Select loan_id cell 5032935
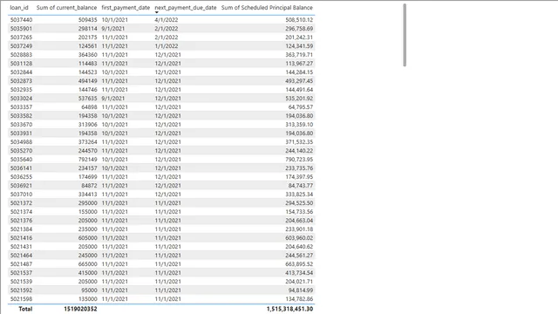 21,90
